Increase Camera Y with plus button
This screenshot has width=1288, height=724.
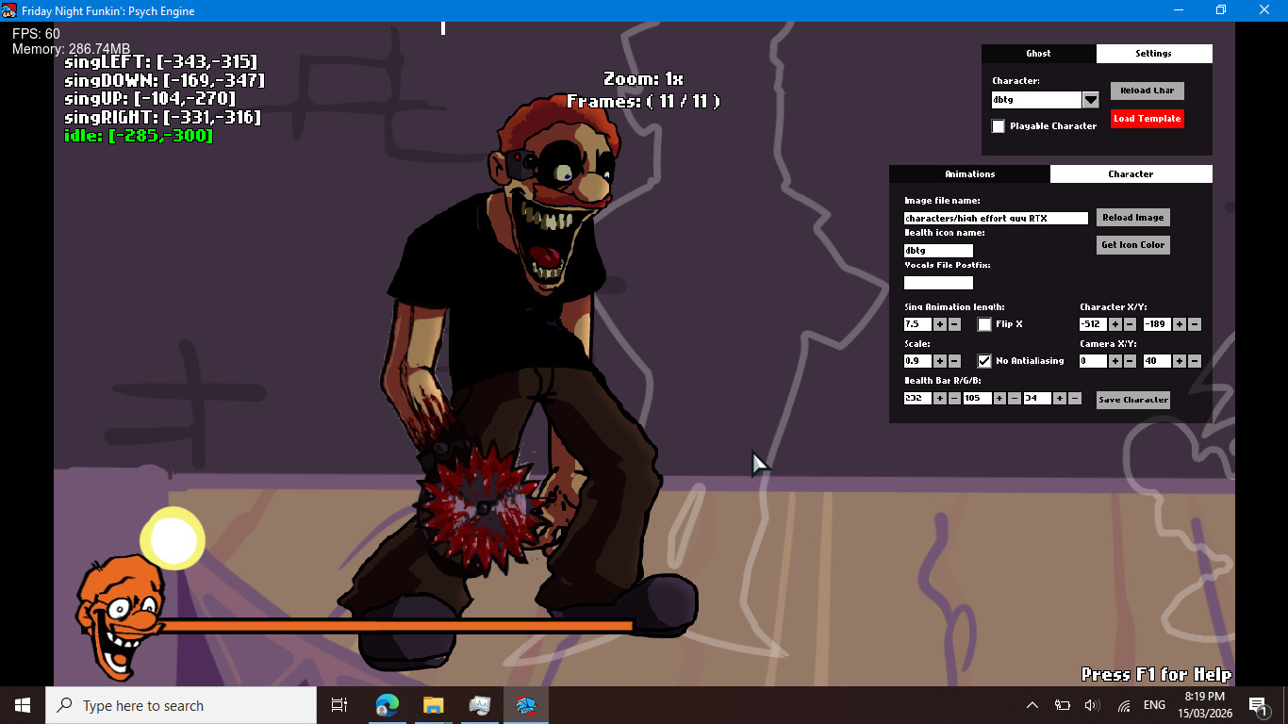tap(1181, 361)
